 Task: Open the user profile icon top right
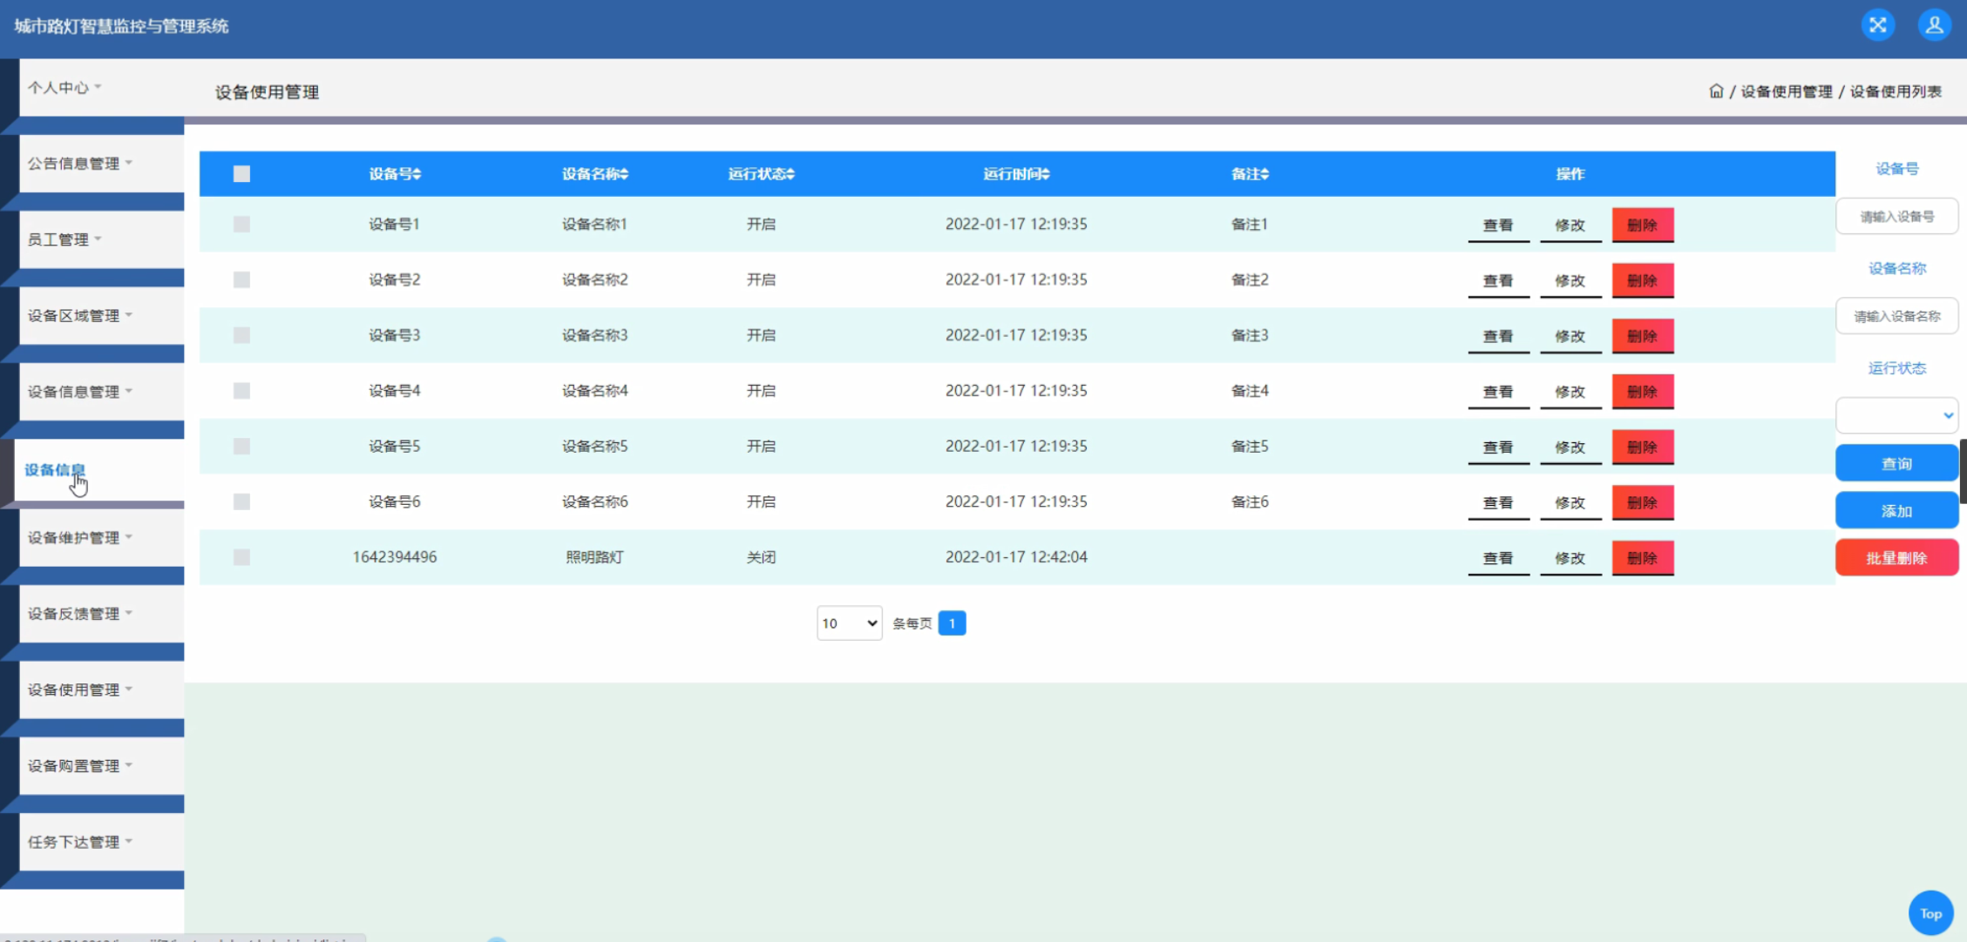click(1933, 25)
